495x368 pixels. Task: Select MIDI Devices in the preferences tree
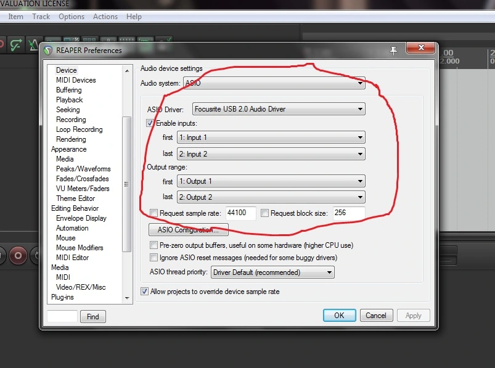(x=76, y=80)
